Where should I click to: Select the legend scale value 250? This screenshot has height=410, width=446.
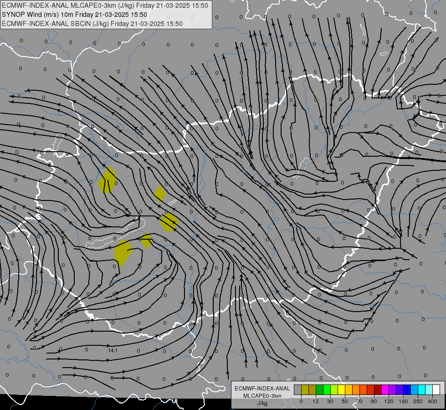[418, 401]
